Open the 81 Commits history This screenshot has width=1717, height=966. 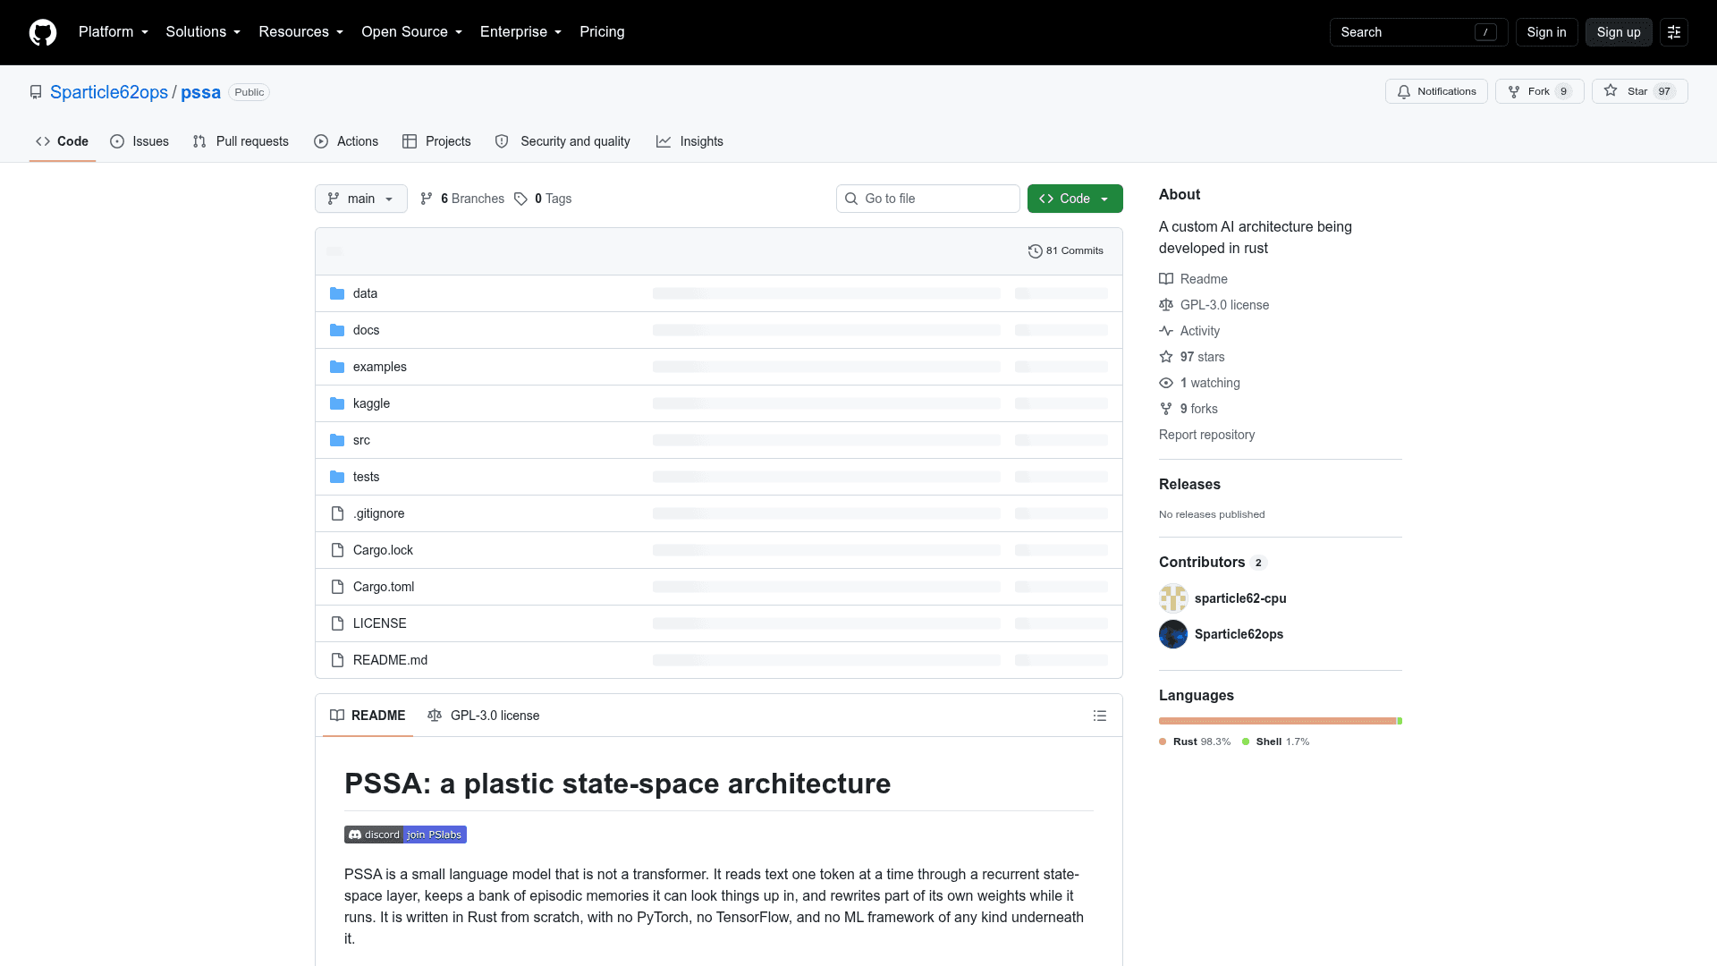pyautogui.click(x=1066, y=250)
